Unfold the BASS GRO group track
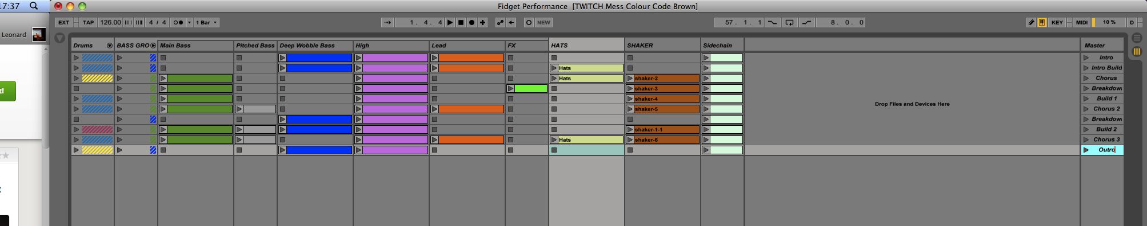 153,46
